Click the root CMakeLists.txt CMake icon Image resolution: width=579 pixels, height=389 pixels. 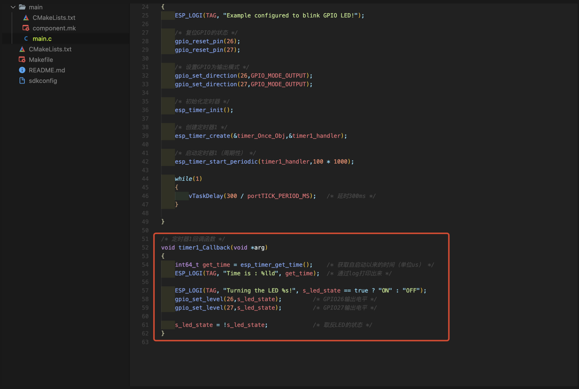22,49
